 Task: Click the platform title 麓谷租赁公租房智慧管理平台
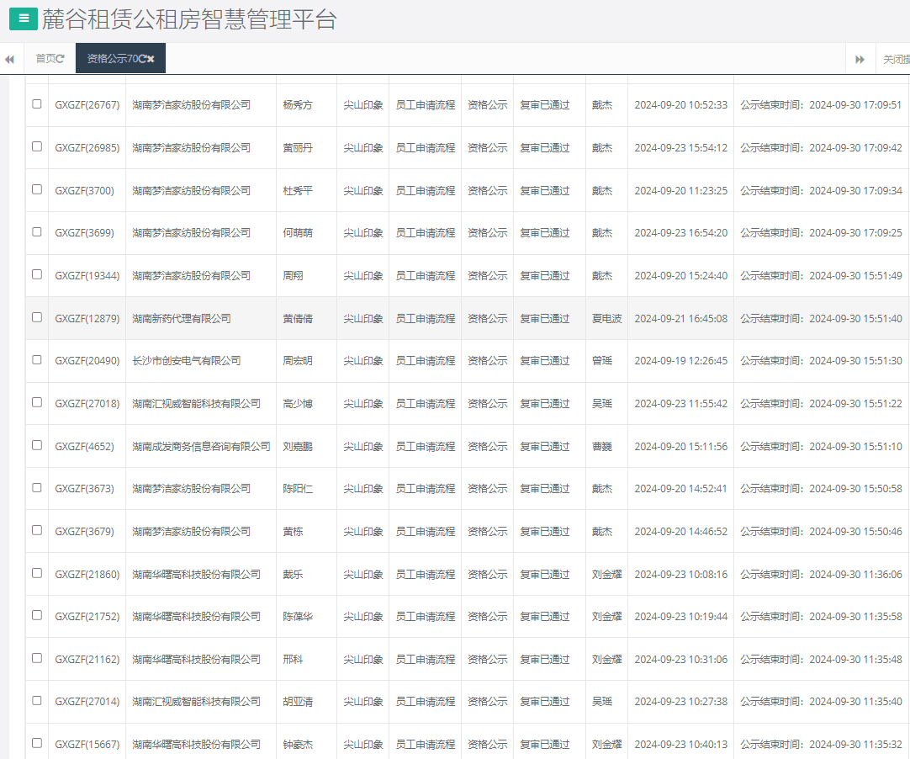tap(189, 19)
